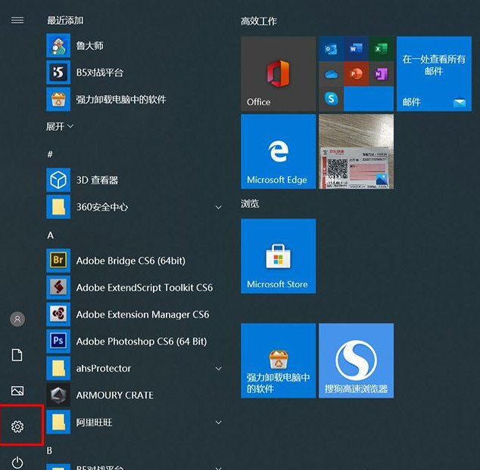Click the 最近添加 heading
Screen dimensions: 480x470
tap(65, 20)
